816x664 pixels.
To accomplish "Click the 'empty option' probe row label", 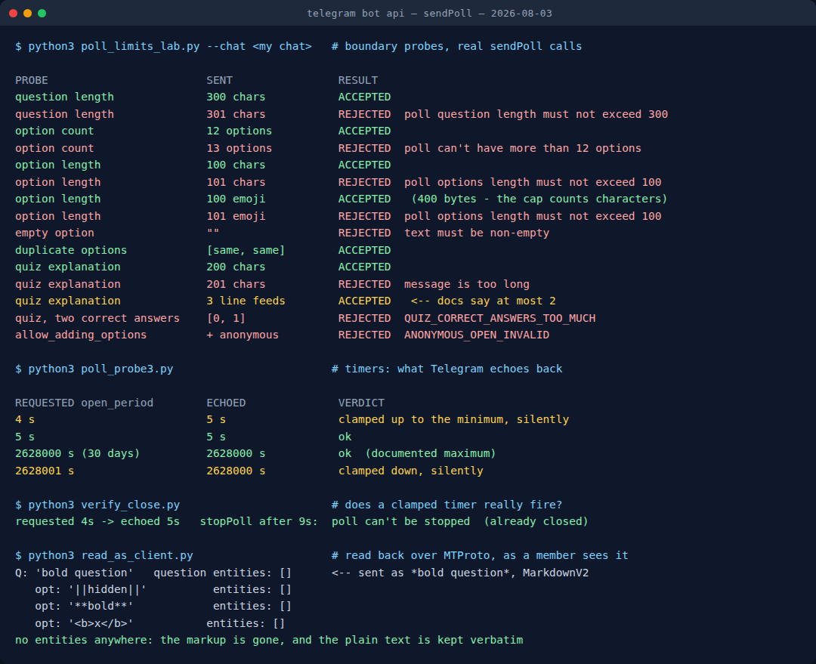I will (x=54, y=233).
